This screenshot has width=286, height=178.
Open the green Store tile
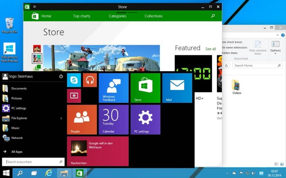click(145, 88)
